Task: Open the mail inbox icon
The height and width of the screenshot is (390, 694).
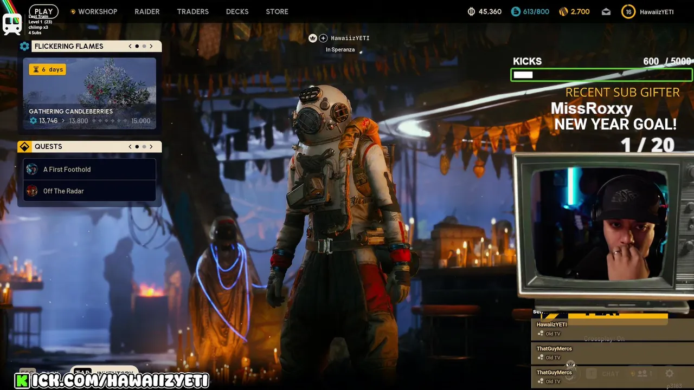Action: [x=606, y=11]
